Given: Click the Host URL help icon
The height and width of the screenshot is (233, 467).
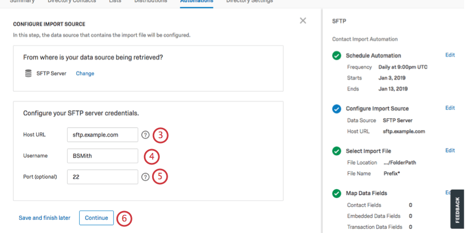Looking at the screenshot, I should coord(145,135).
